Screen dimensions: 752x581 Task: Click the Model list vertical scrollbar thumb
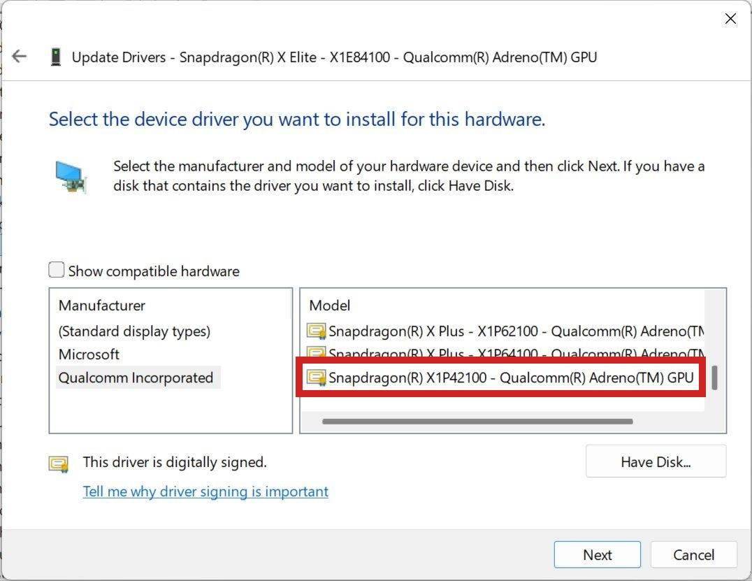(714, 378)
